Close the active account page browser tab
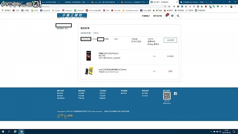 coord(177,2)
